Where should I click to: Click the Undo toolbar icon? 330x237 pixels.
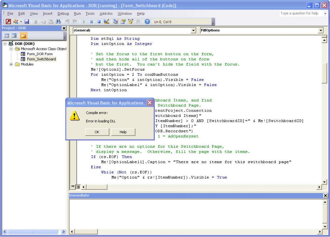(67, 21)
